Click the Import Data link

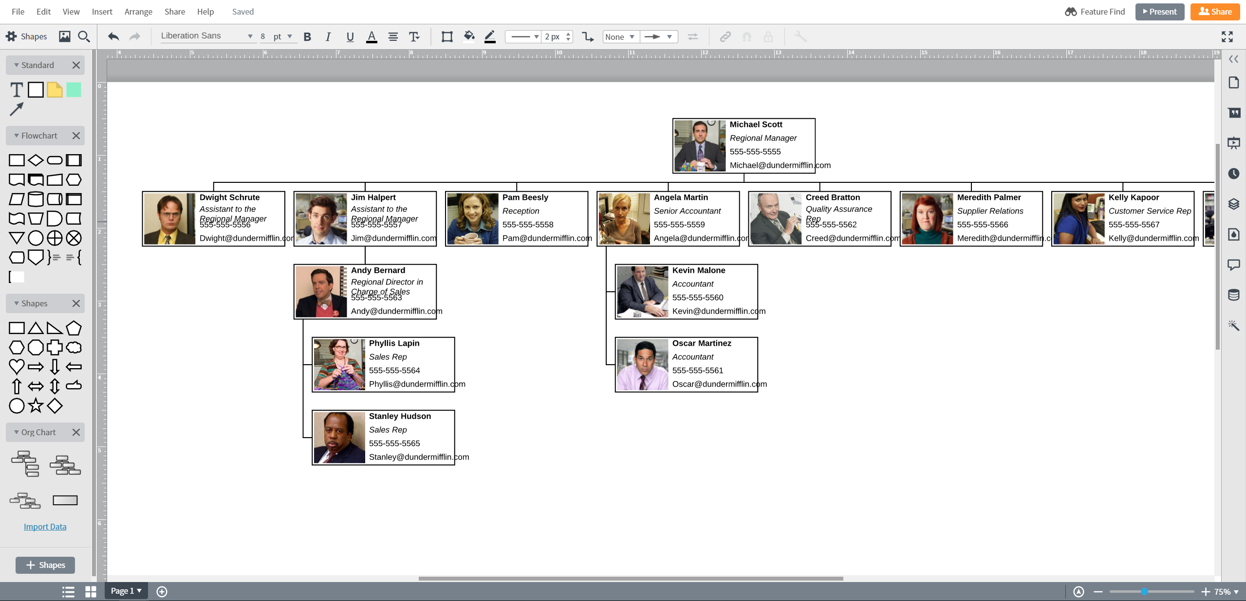[45, 527]
